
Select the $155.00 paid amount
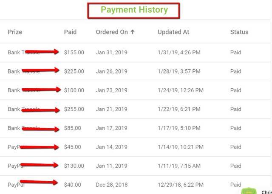74,53
